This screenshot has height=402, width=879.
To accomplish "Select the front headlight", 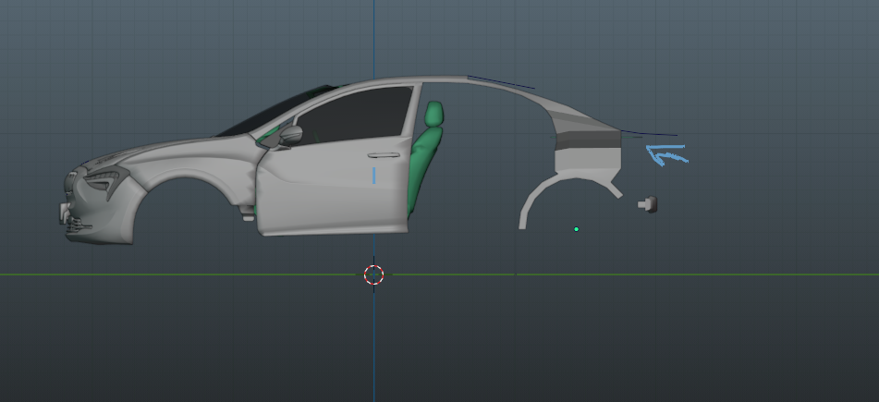I will [106, 180].
